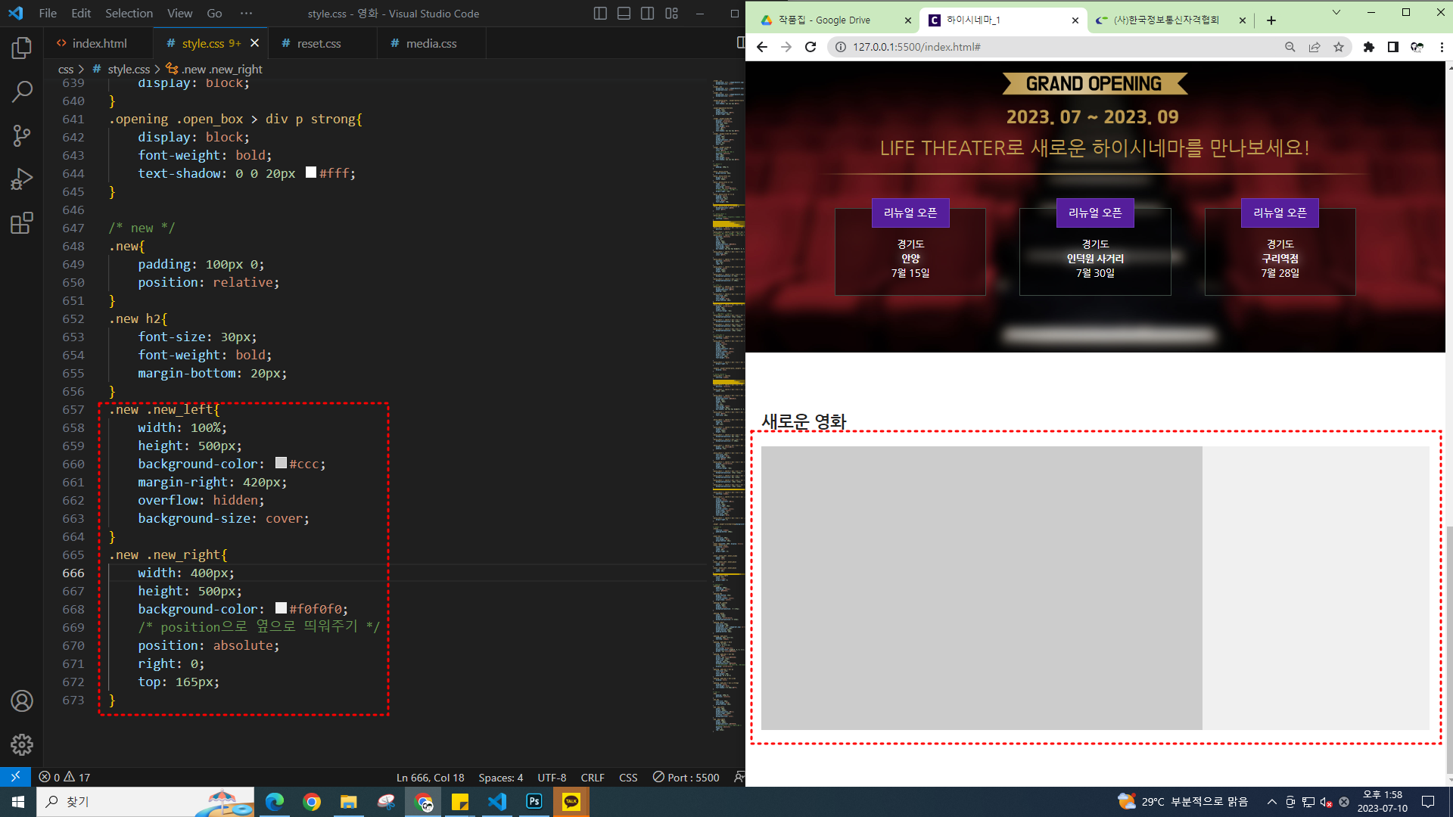Click the Accounts icon in activity bar
Image resolution: width=1453 pixels, height=817 pixels.
[x=22, y=701]
